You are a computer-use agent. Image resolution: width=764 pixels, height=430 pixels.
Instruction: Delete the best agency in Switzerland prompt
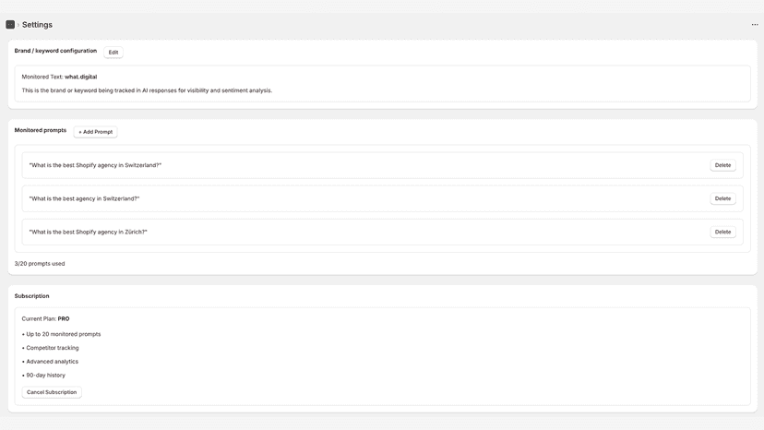(x=722, y=198)
